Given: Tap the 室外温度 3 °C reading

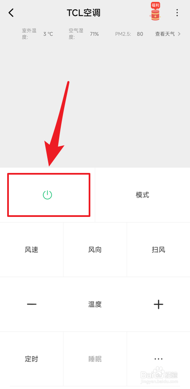Looking at the screenshot, I should pyautogui.click(x=48, y=34).
